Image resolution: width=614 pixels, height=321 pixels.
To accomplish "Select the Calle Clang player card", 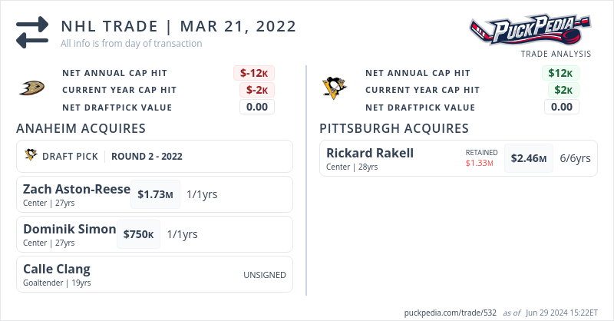I will pos(154,274).
